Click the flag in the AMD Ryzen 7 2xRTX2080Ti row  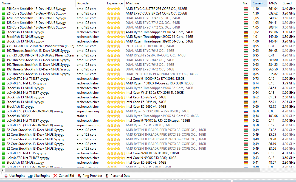[246, 125]
